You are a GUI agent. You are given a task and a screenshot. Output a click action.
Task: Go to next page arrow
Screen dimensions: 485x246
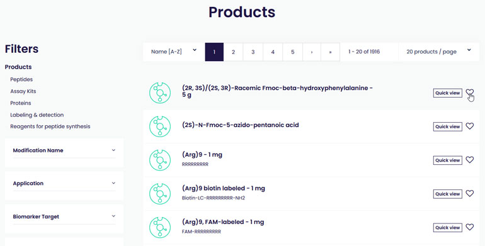(x=312, y=52)
